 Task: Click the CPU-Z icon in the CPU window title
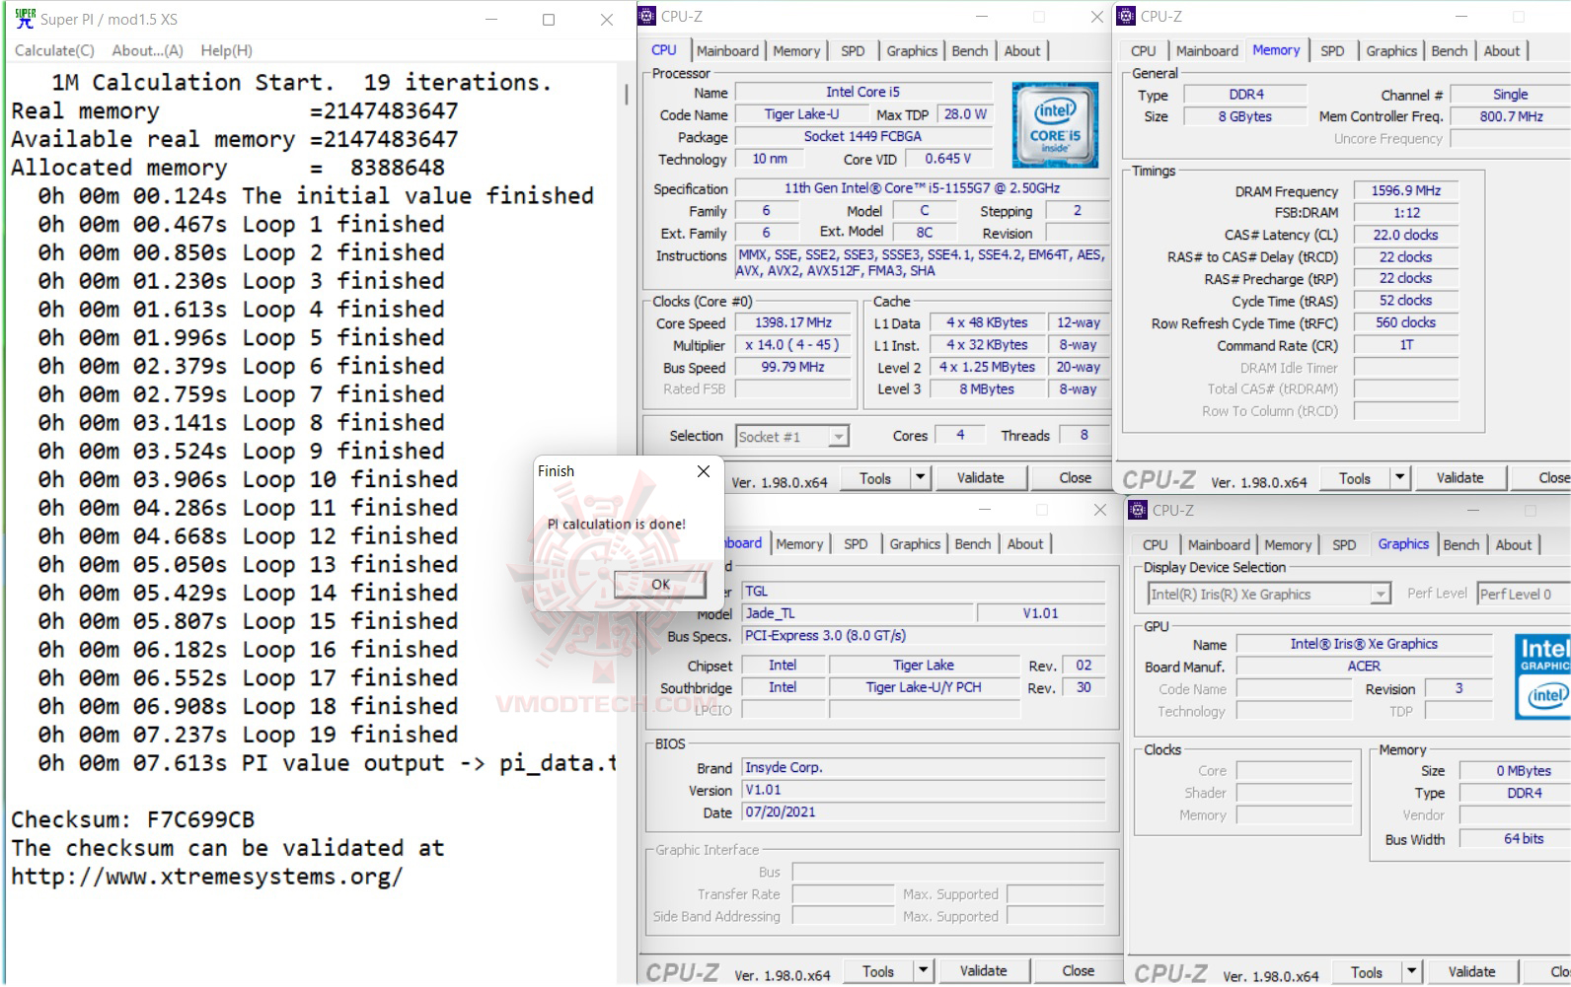(x=647, y=16)
